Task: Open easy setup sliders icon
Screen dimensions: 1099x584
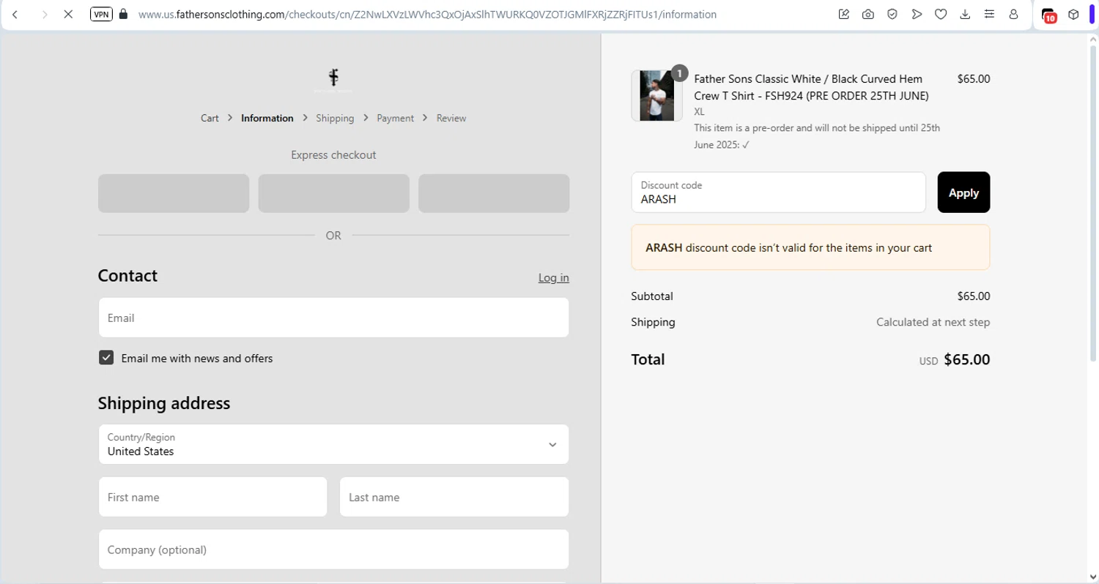Action: (x=989, y=14)
